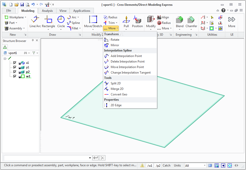This screenshot has height=170, width=246.
Task: Click the /p2 active part button
Action: (x=158, y=165)
